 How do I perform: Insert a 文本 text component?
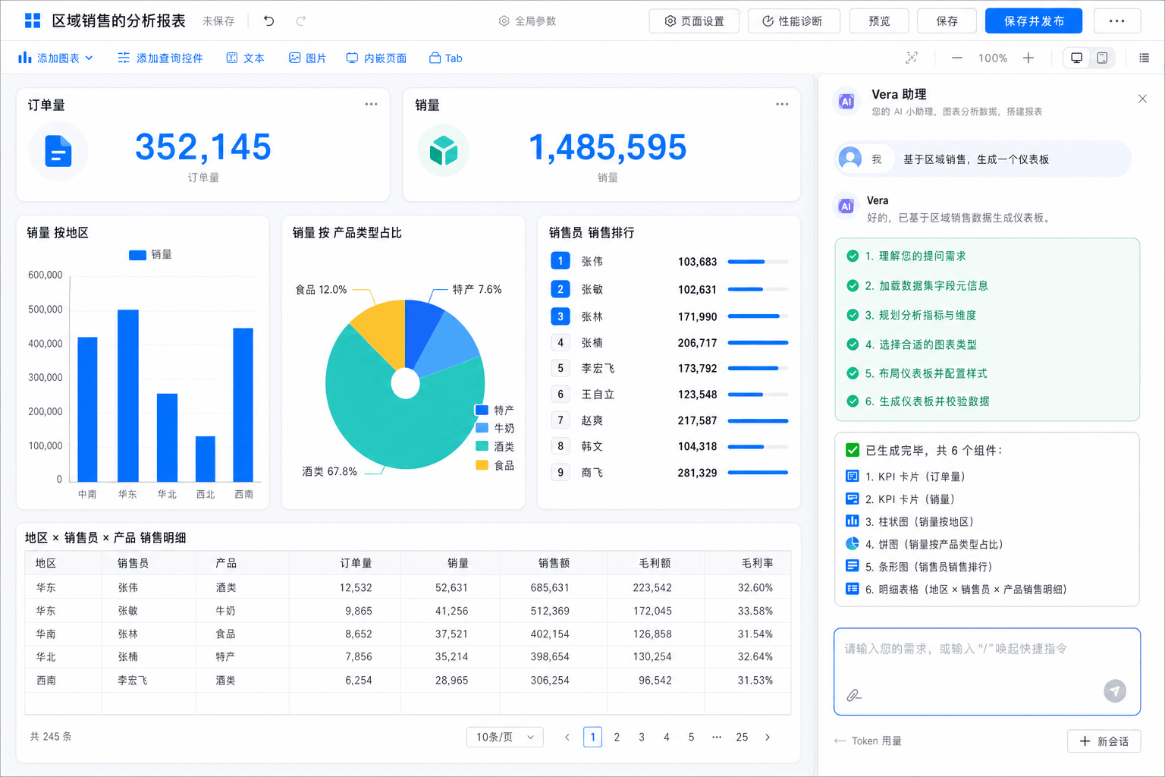(245, 58)
